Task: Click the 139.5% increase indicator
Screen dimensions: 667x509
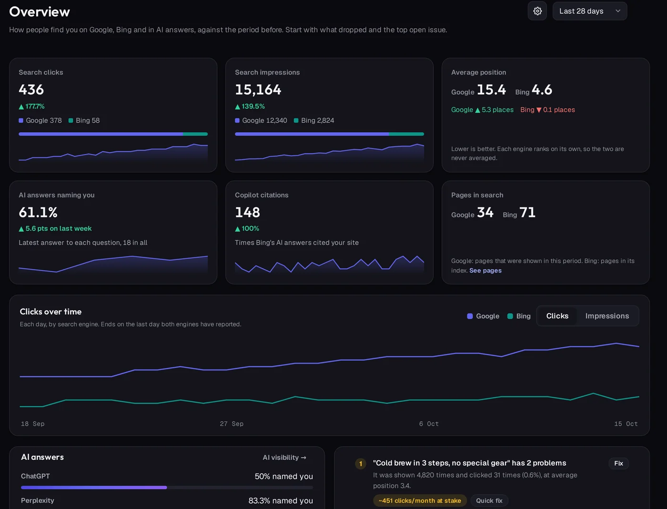Action: point(250,107)
